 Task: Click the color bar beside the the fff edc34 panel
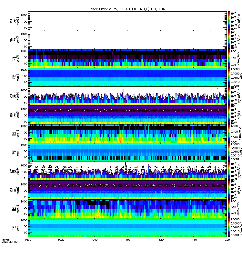(229, 171)
